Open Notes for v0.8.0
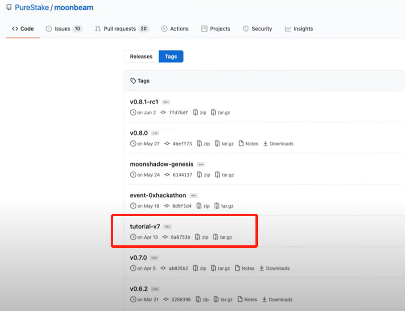This screenshot has height=311, width=405. point(248,144)
